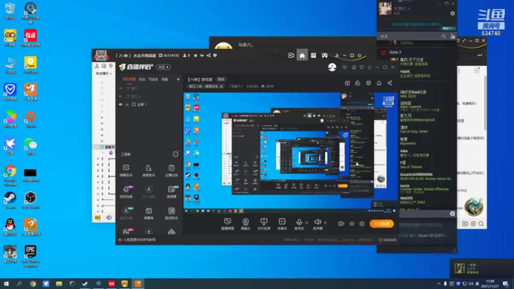Open the list icon tab in YY window
The image size is (514, 289).
(x=314, y=55)
